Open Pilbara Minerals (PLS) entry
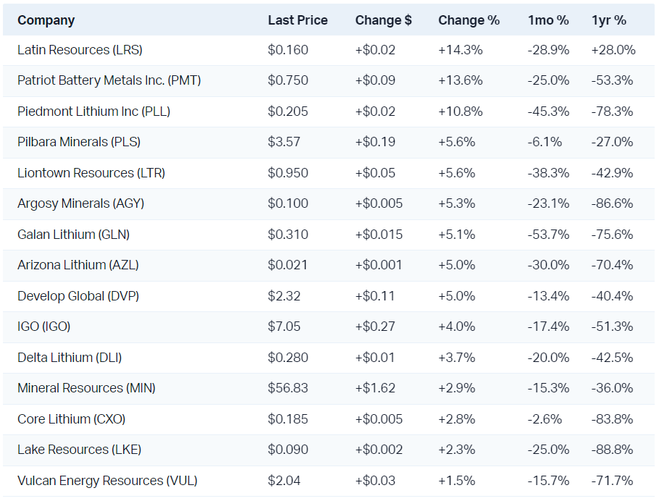This screenshot has height=501, width=659. (79, 142)
